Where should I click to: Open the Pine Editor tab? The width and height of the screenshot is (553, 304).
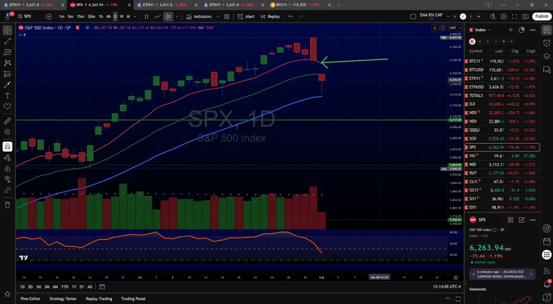pyautogui.click(x=30, y=298)
